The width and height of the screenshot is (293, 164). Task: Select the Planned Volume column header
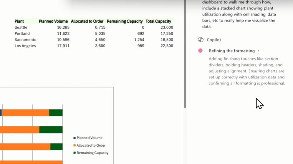[x=53, y=21]
